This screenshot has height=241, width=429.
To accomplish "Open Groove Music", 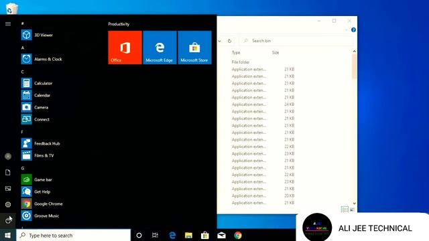I will point(40,216).
